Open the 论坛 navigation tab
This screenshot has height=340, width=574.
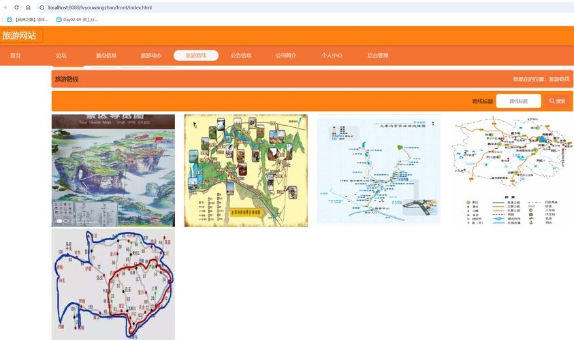(61, 56)
